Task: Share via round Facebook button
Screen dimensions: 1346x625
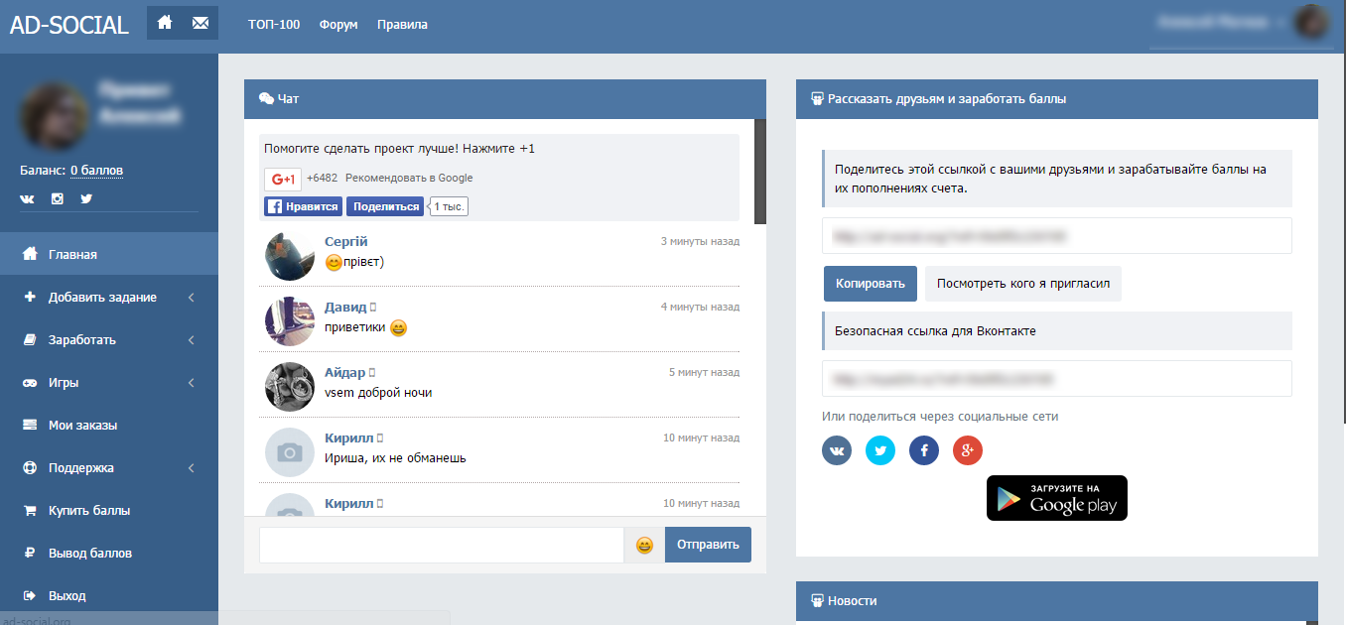Action: 924,451
